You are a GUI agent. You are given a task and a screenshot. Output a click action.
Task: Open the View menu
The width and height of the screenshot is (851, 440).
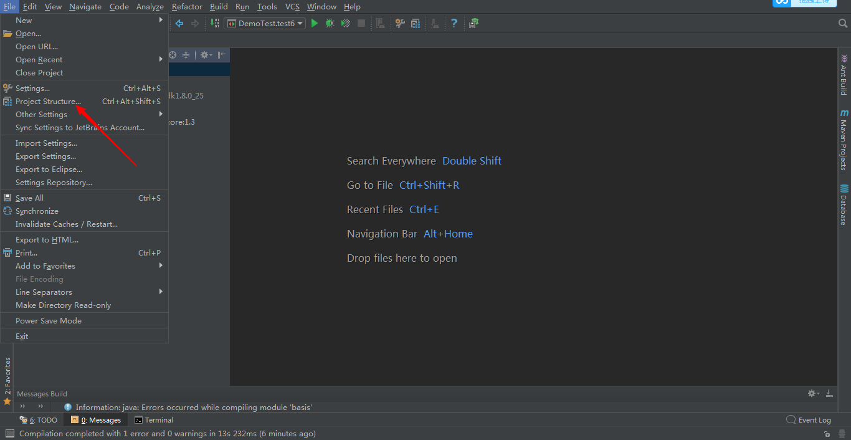pyautogui.click(x=53, y=6)
